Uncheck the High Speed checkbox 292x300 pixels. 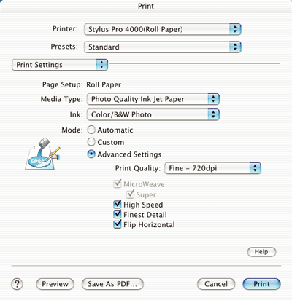click(118, 205)
